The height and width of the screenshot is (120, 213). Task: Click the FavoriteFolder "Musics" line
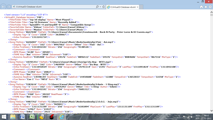point(47,30)
